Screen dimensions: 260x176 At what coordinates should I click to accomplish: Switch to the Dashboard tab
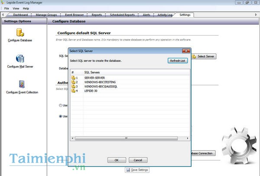20,15
